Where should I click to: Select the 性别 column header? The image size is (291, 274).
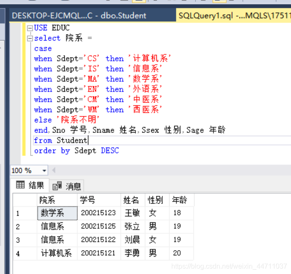157,200
